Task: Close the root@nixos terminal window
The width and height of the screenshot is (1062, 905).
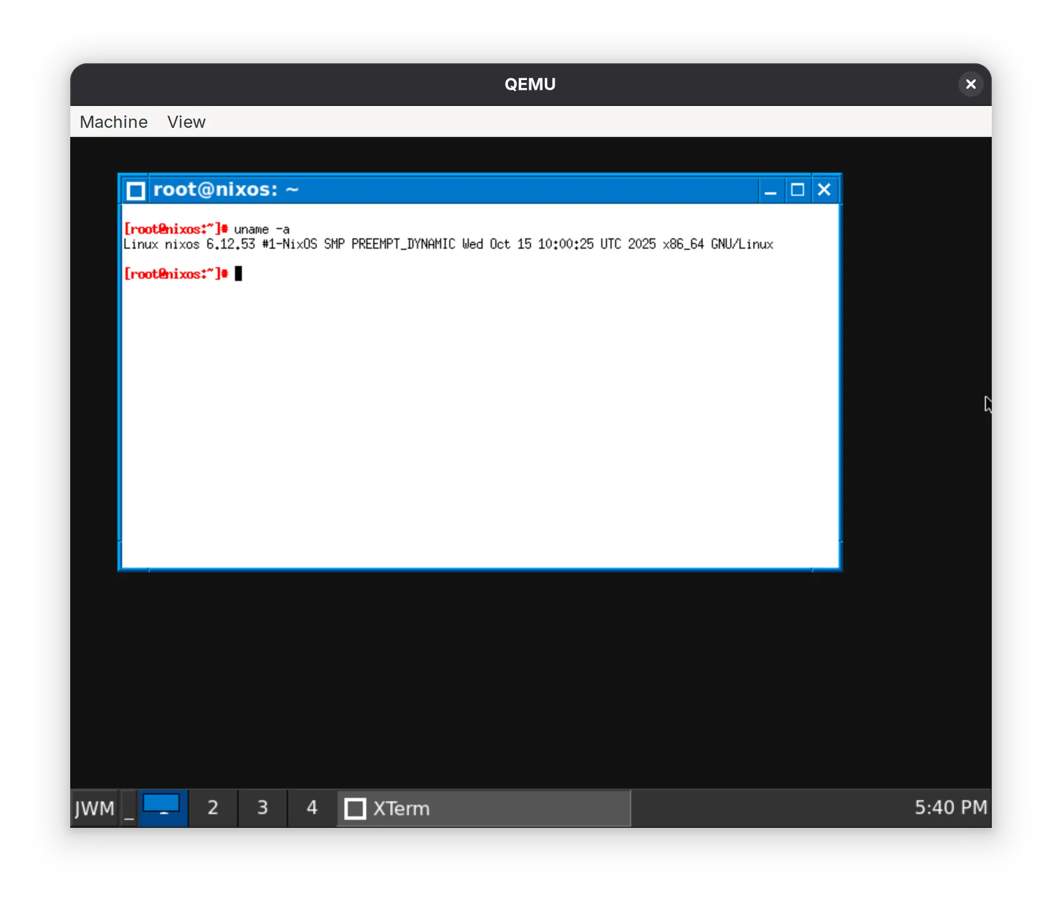Action: [824, 190]
